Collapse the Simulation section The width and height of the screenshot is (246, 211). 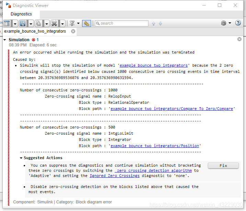(x=5, y=40)
